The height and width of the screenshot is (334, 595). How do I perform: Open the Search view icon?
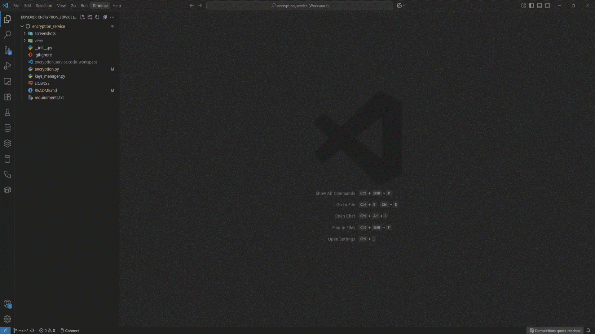pos(7,34)
